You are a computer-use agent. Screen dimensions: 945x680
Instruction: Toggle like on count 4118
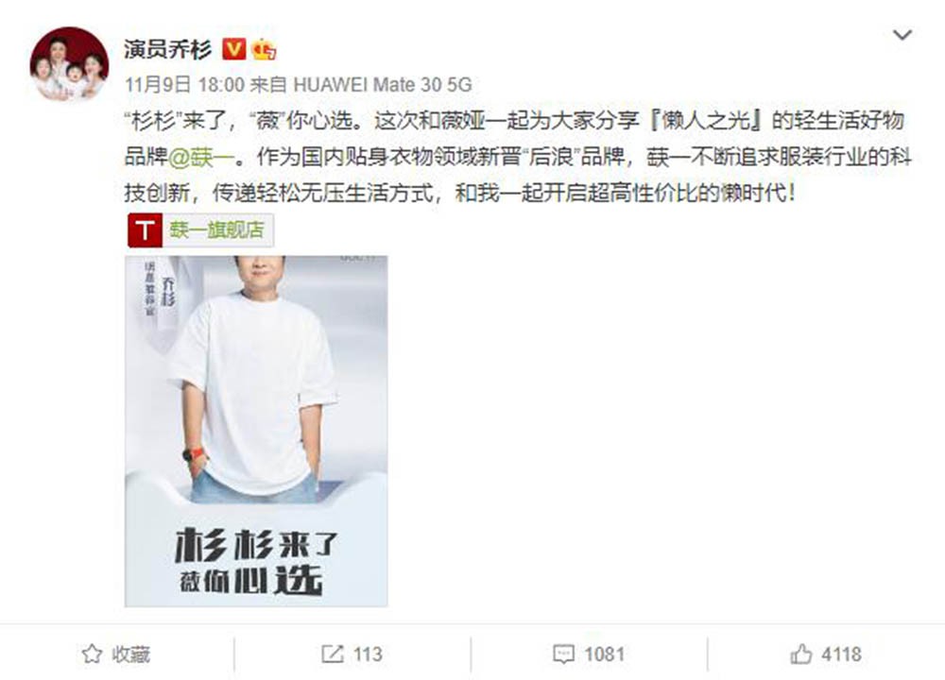[x=826, y=654]
